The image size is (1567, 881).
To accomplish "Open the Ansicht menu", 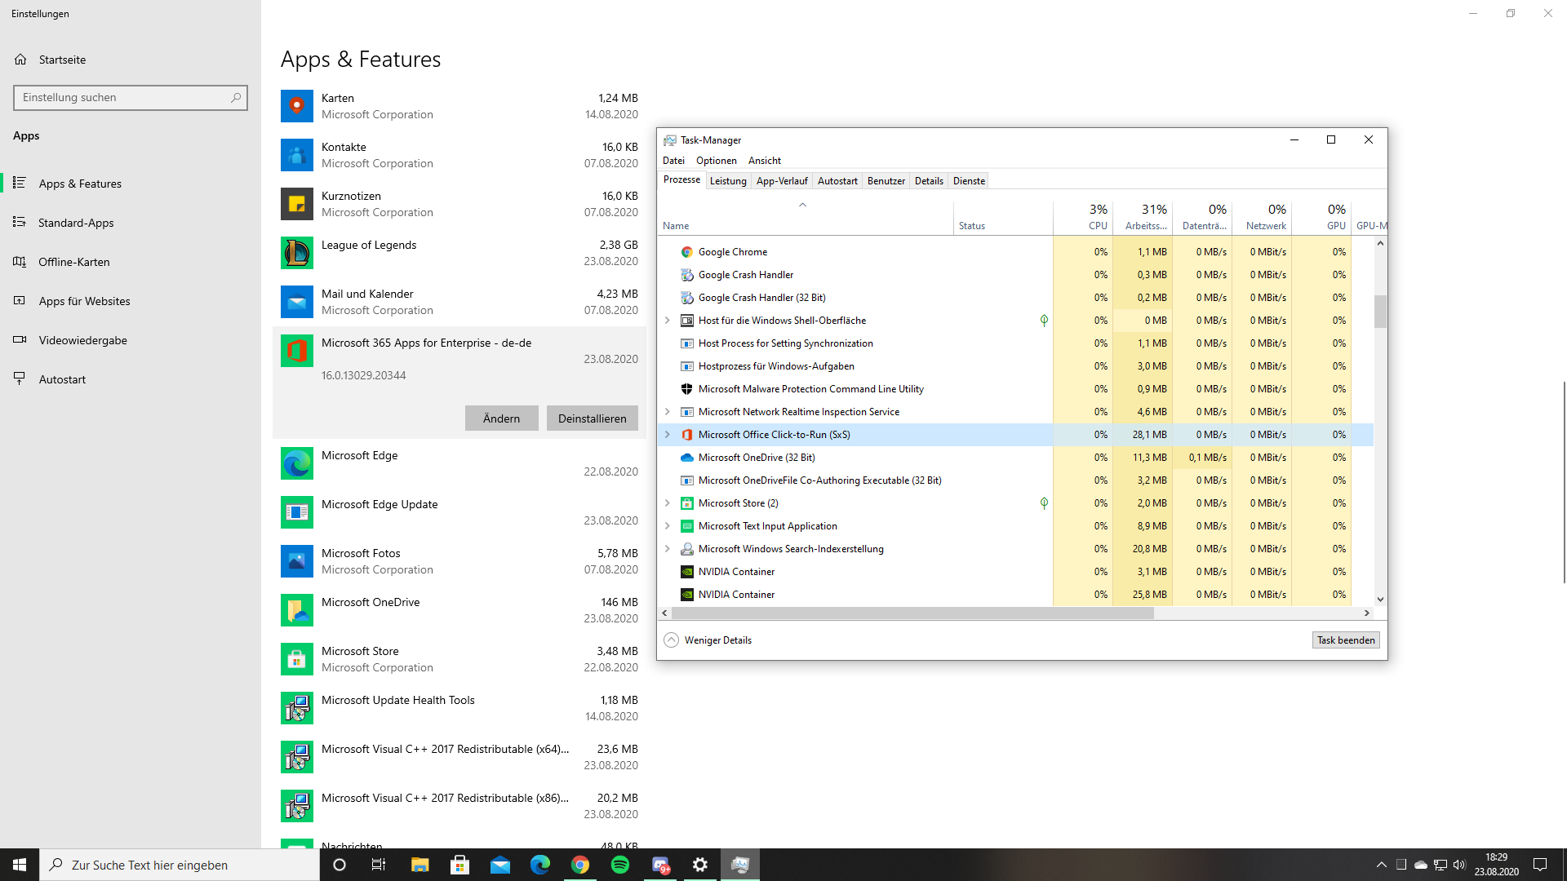I will (765, 161).
